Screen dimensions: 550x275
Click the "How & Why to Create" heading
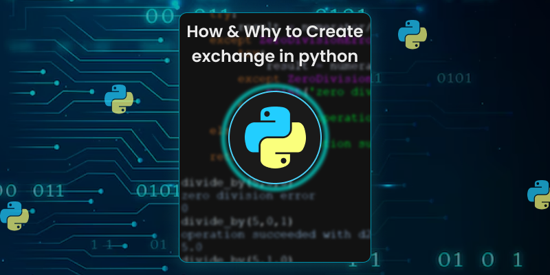point(275,32)
